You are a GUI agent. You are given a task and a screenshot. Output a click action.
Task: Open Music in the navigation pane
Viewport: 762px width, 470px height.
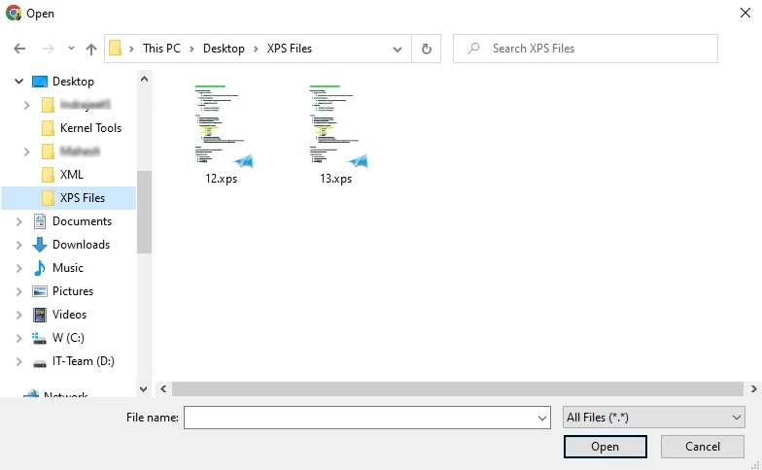68,268
